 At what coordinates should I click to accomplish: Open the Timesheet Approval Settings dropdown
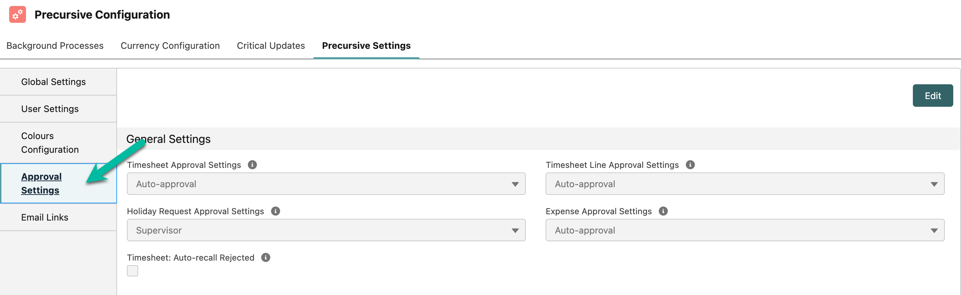click(x=326, y=184)
